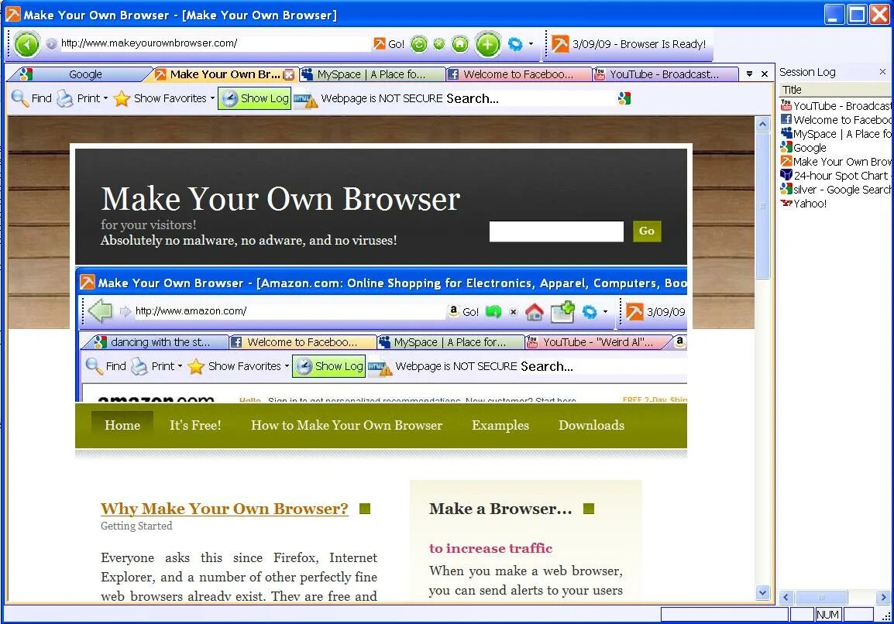
Task: Click the page scrollbar down arrow
Action: click(x=763, y=593)
